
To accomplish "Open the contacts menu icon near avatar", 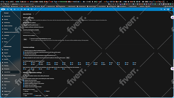I will click(x=168, y=9).
